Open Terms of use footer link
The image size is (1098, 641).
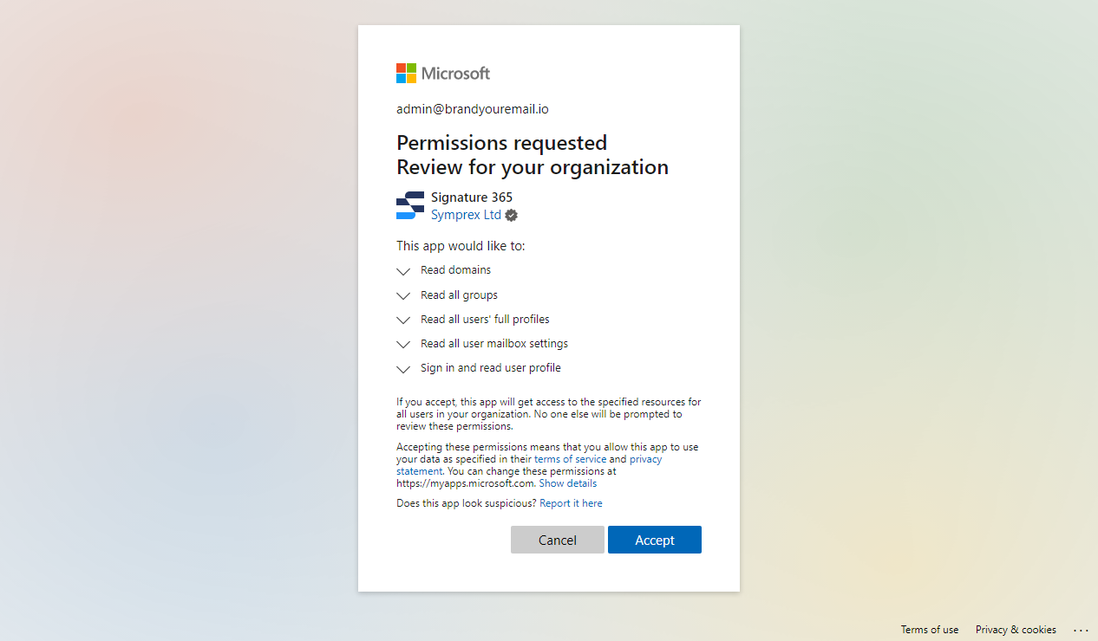click(x=930, y=630)
